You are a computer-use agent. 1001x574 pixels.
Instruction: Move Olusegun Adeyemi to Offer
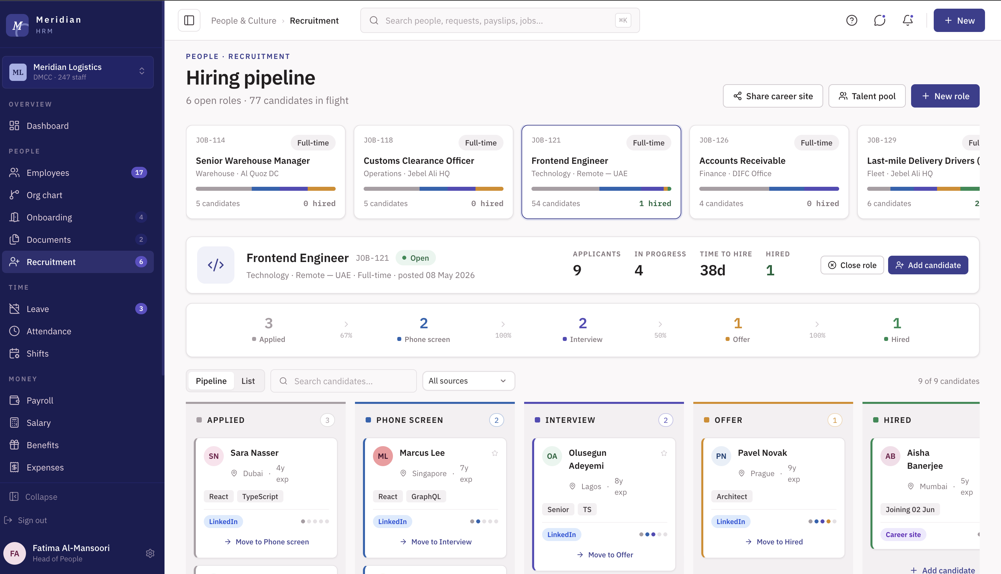pyautogui.click(x=605, y=555)
